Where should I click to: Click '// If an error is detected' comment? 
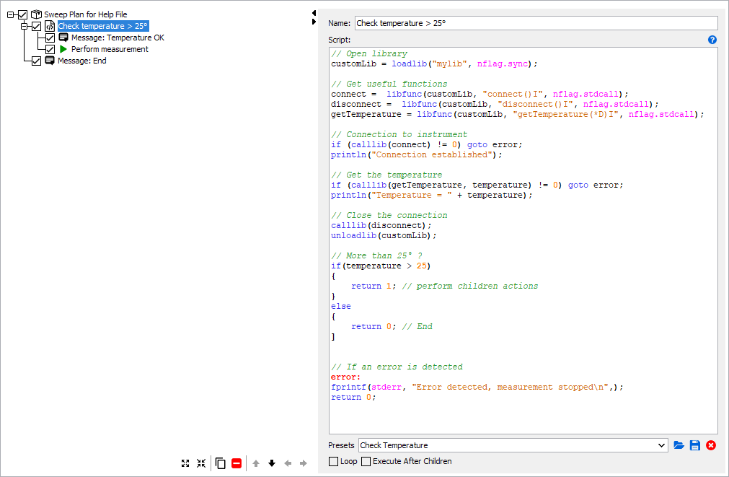(x=397, y=367)
